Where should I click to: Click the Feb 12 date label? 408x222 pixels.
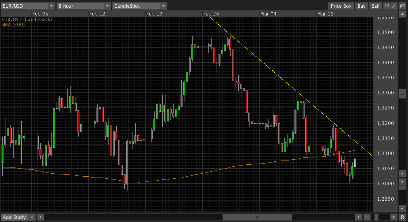[x=97, y=14]
